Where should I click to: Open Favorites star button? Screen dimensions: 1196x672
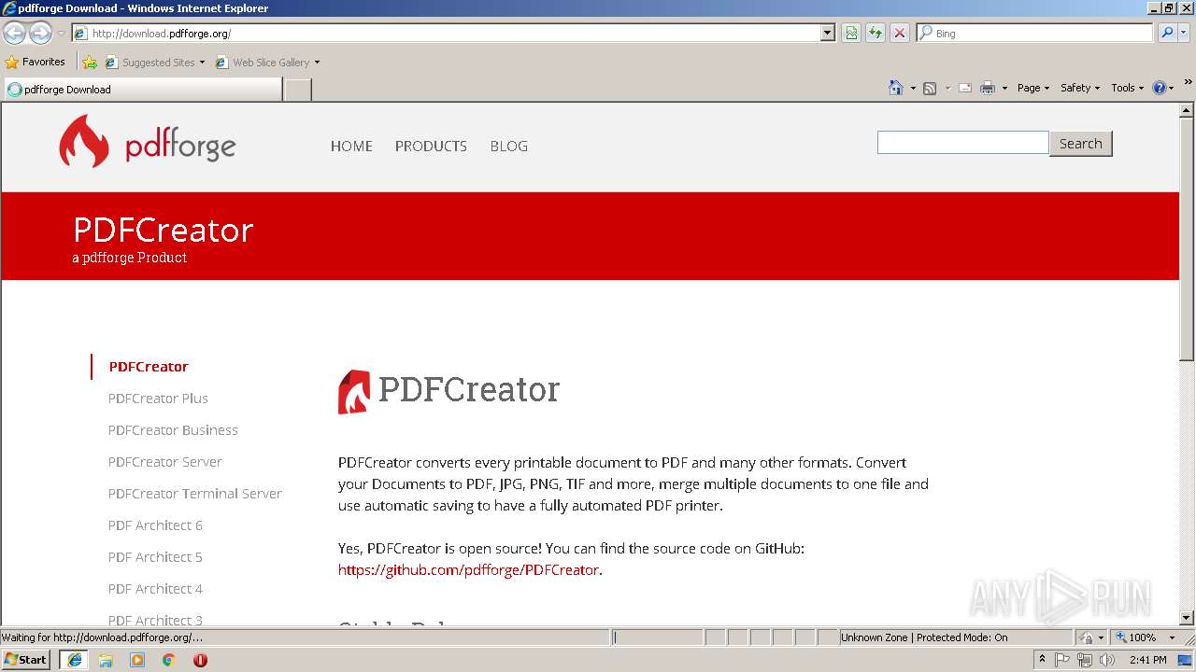click(36, 62)
